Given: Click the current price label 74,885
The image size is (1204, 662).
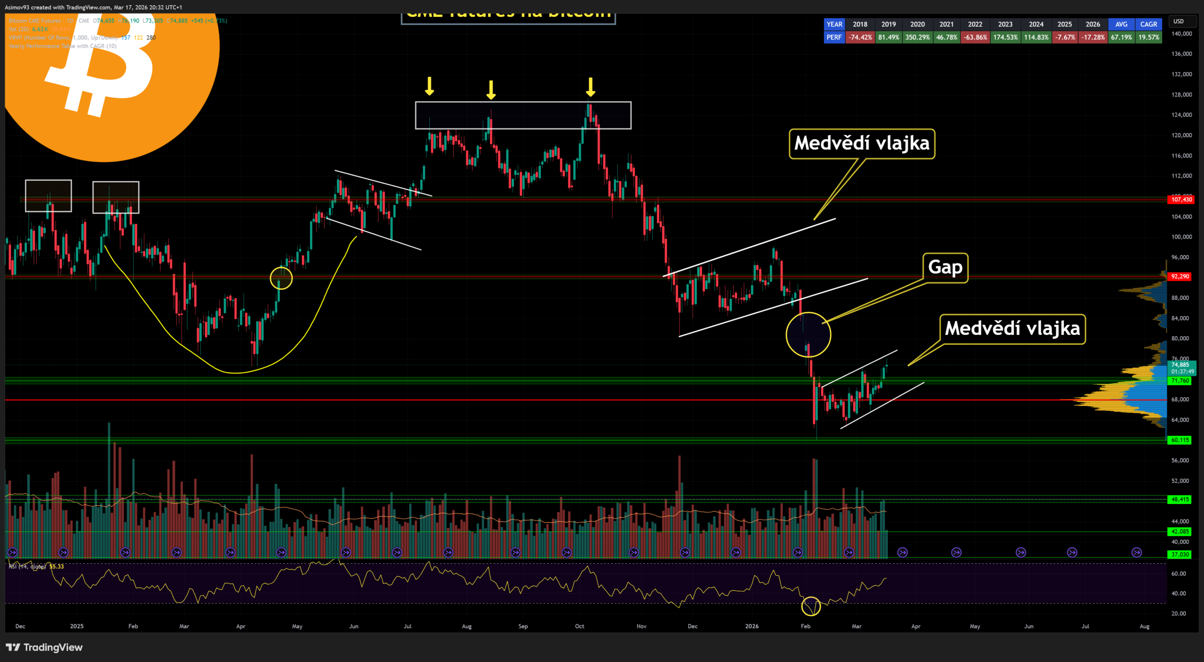Looking at the screenshot, I should (x=1182, y=368).
